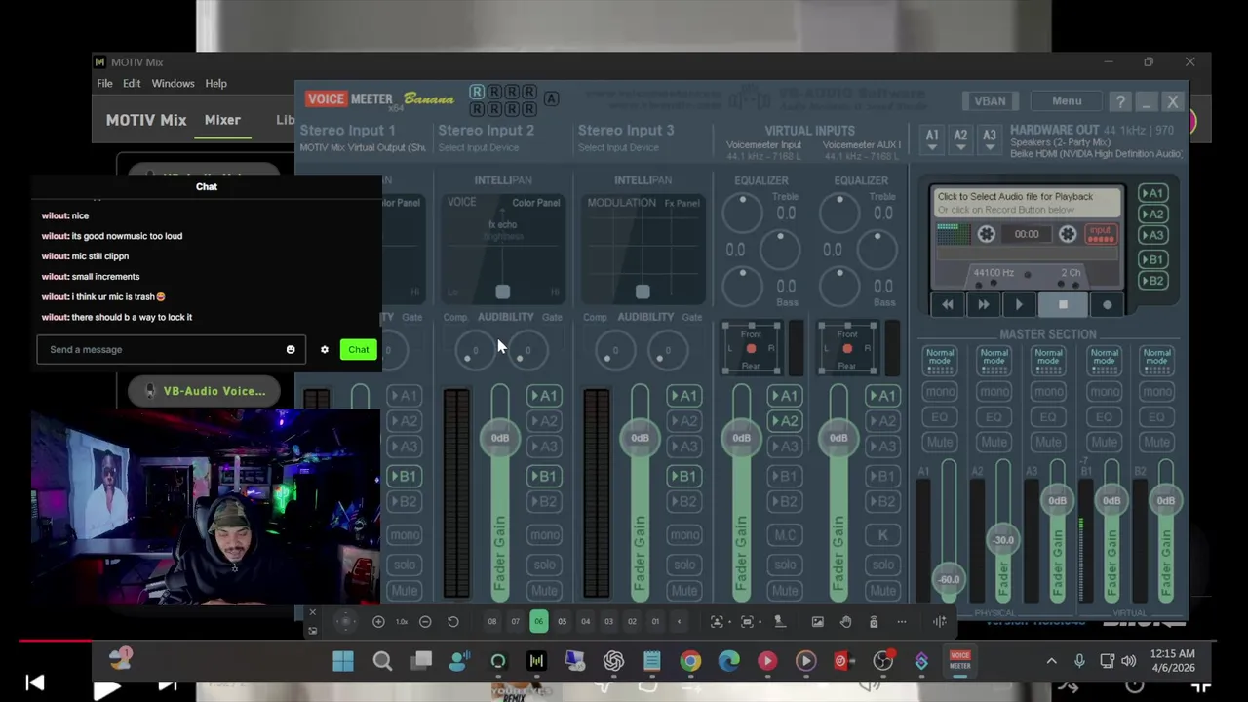Select input device for Stereo Input 3
1248x702 pixels.
(x=618, y=148)
